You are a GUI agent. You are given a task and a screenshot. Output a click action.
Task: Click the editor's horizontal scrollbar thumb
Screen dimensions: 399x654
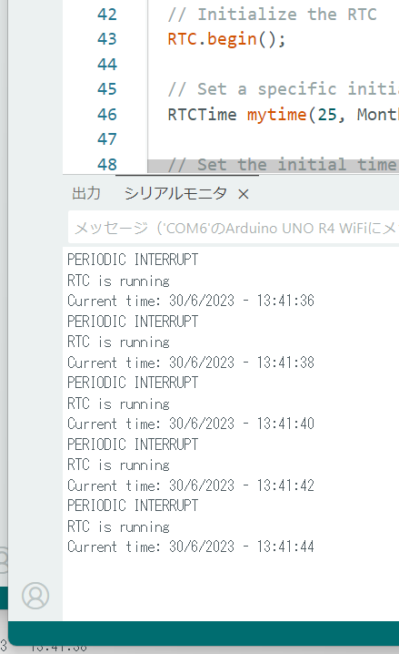(274, 166)
